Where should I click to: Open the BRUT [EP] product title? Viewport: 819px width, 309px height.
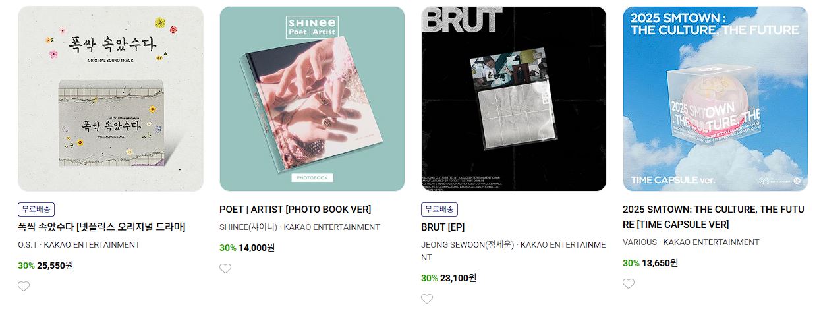tap(443, 227)
